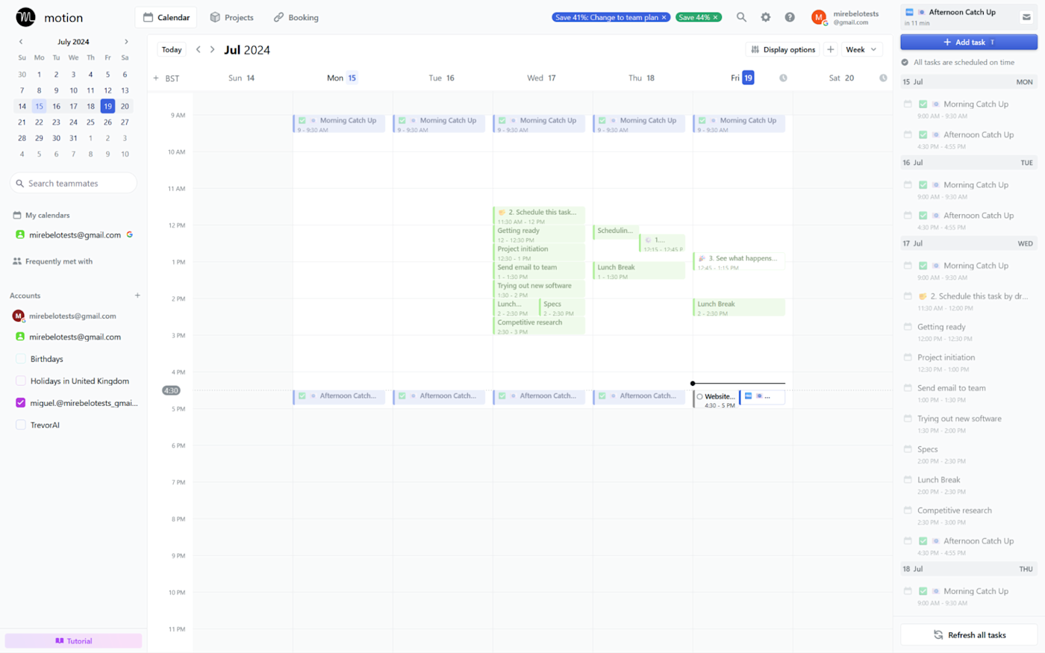
Task: Open Wednesday's Send email to team event
Action: [x=539, y=271]
